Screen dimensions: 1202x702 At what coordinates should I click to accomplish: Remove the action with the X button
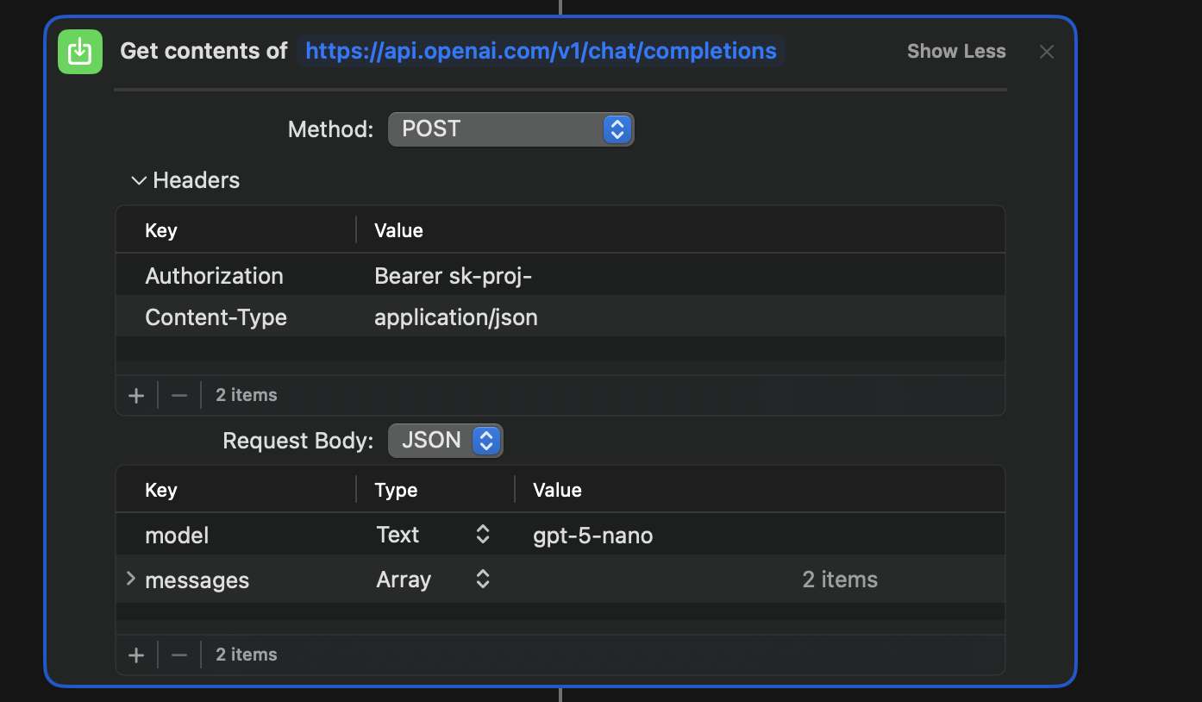pos(1047,52)
